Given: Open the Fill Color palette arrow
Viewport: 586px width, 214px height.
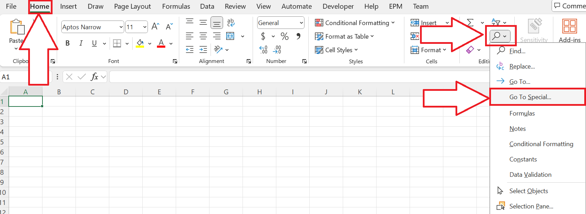Looking at the screenshot, I should point(150,43).
